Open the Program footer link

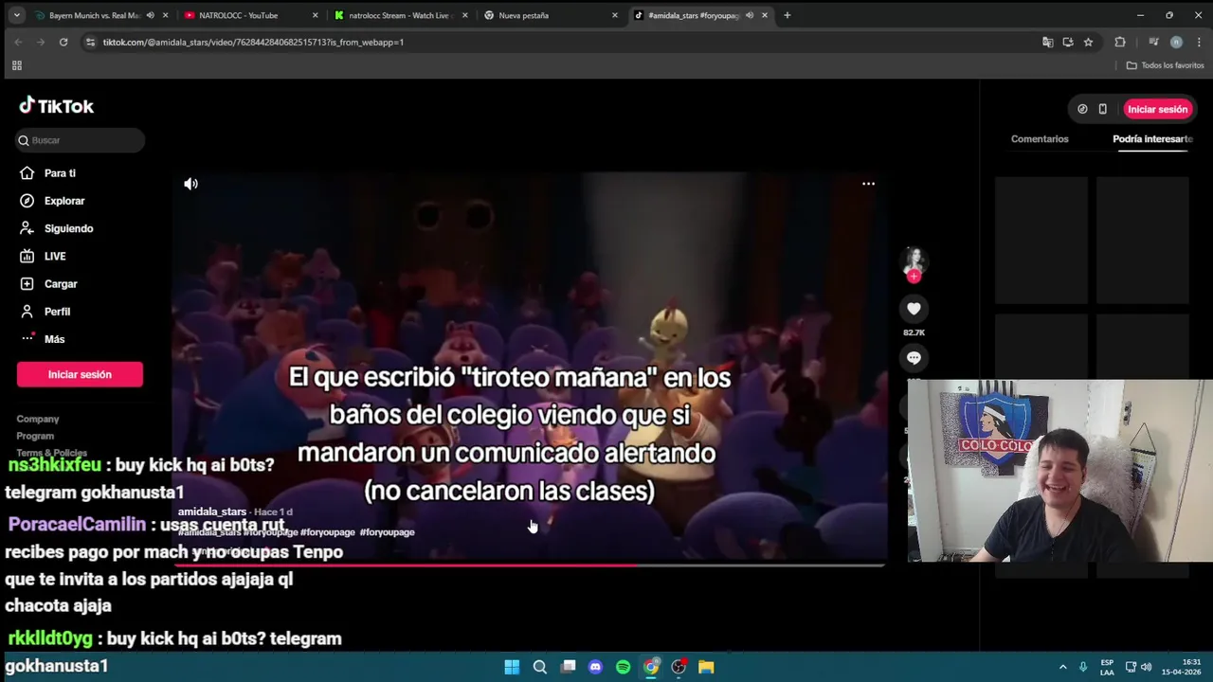click(x=35, y=436)
